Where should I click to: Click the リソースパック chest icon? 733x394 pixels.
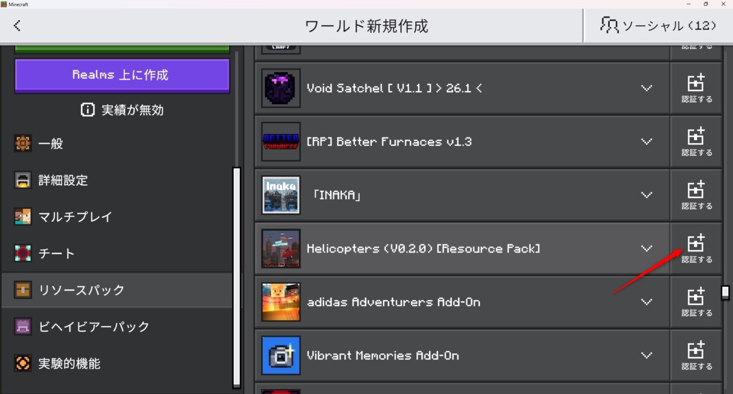click(23, 290)
